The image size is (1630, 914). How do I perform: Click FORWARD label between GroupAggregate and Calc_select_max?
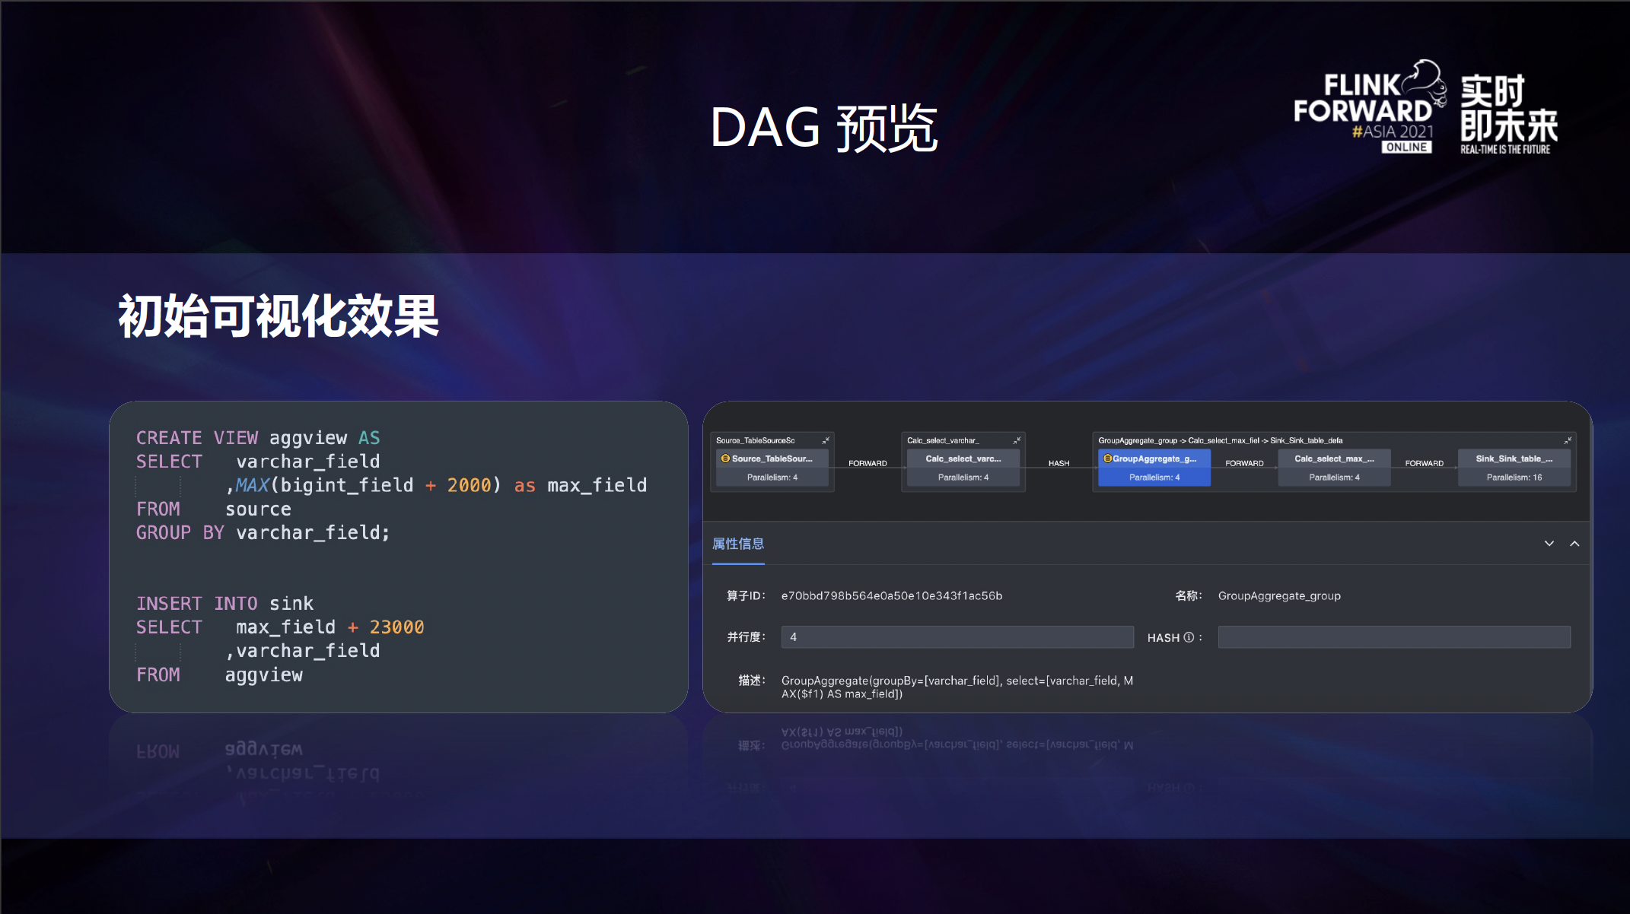point(1244,463)
